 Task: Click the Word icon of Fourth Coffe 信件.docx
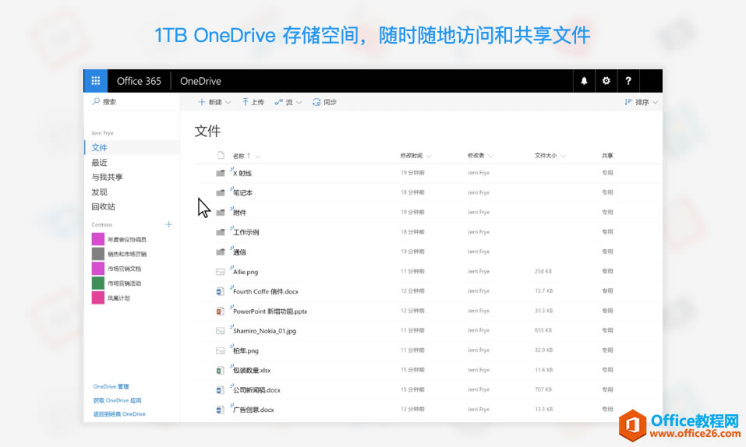point(221,291)
